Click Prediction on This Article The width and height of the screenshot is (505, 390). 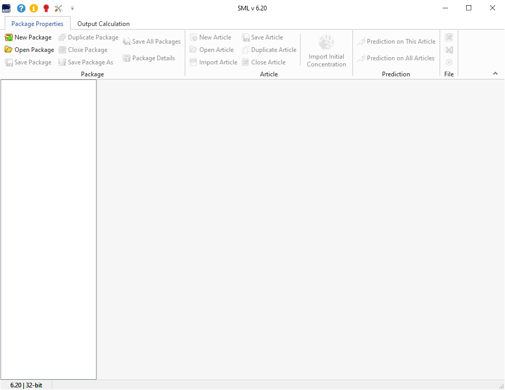[397, 42]
